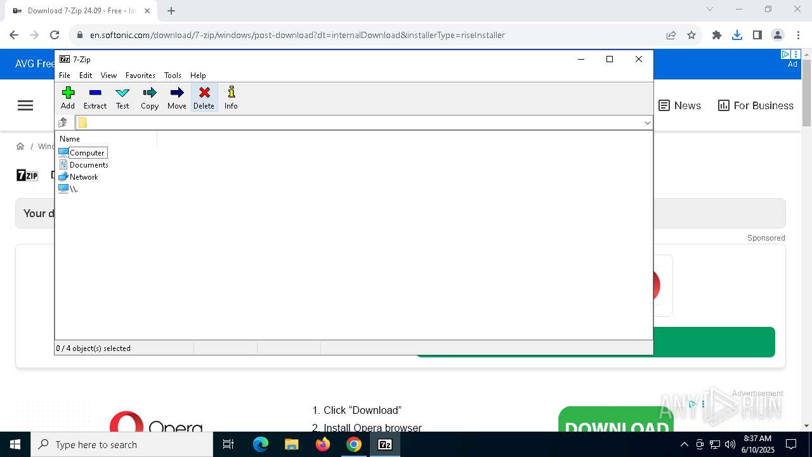Screen dimensions: 812x457
Task: Click the Extract toolbar icon
Action: (x=95, y=98)
